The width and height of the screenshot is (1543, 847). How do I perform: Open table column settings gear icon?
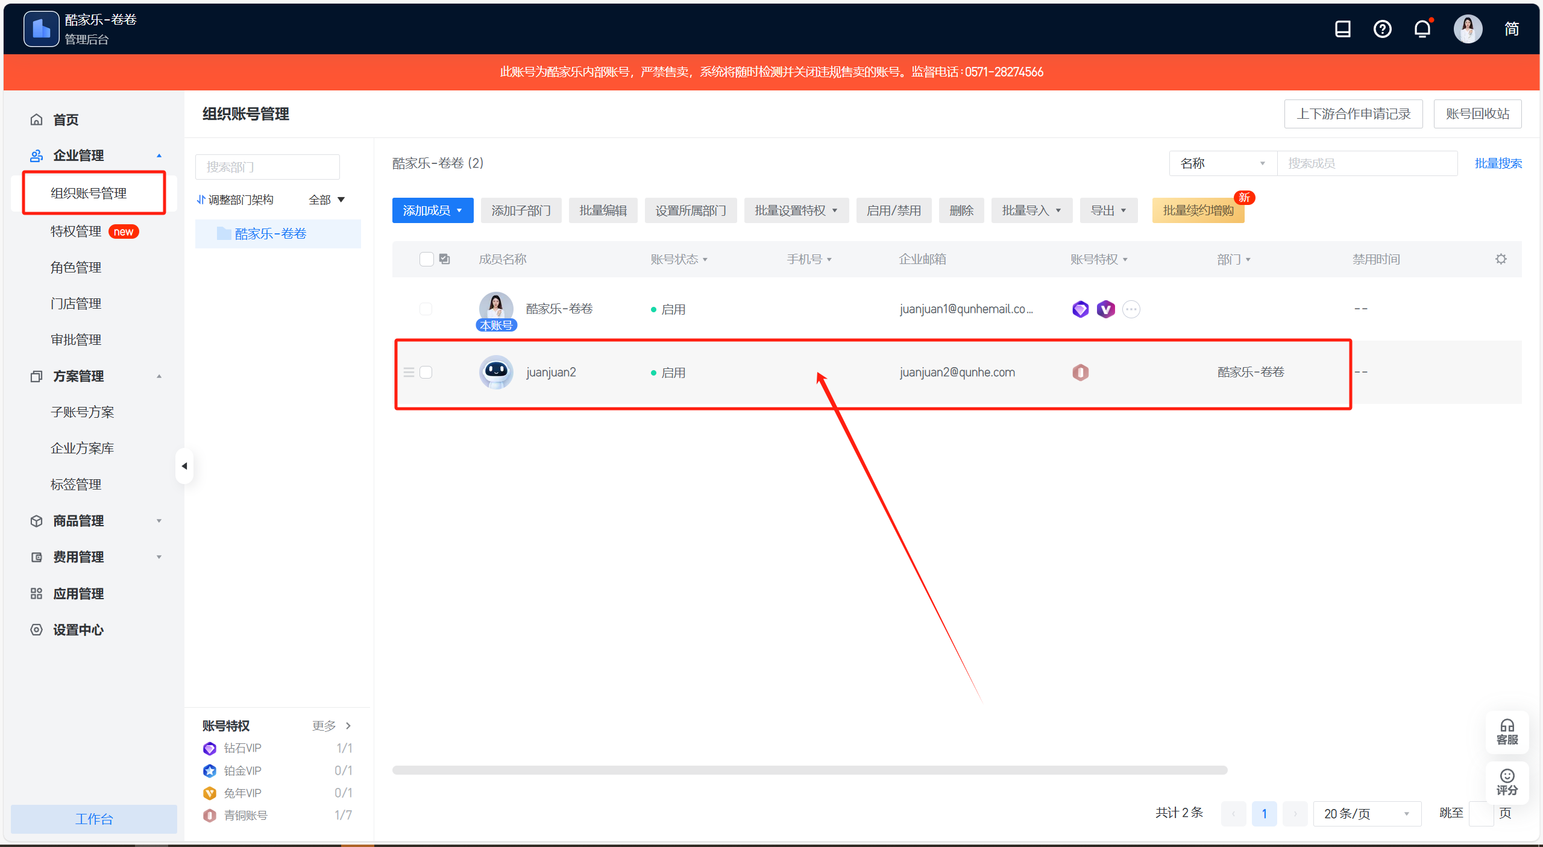1501,259
